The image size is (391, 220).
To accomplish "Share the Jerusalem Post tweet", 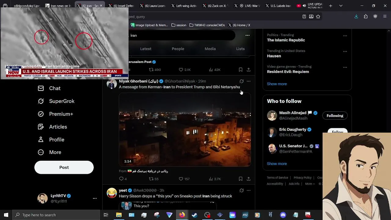I will pos(249,70).
